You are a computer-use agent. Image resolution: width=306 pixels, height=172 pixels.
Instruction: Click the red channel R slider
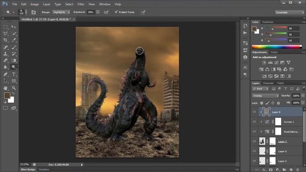(275, 28)
